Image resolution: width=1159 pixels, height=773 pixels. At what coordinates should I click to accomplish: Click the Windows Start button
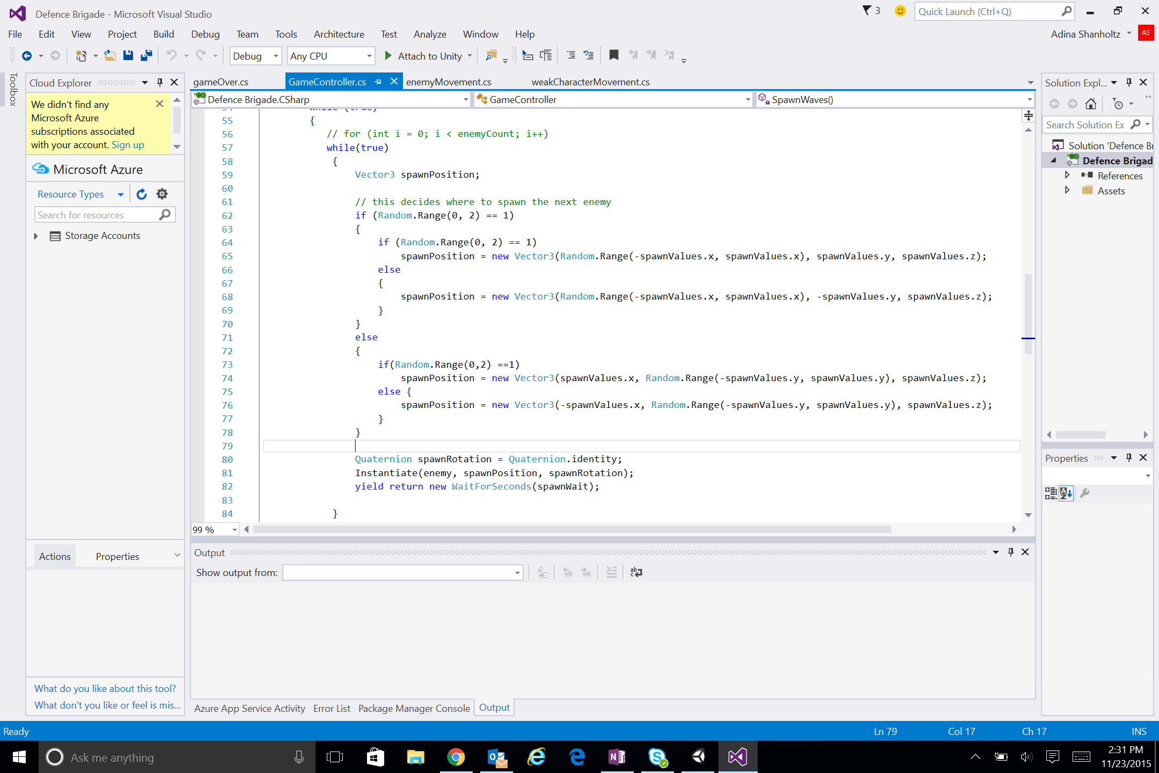point(19,757)
